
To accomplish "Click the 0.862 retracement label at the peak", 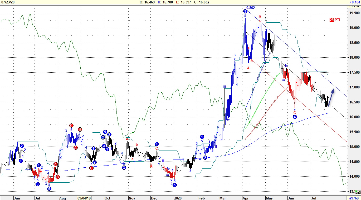I will click(x=251, y=8).
